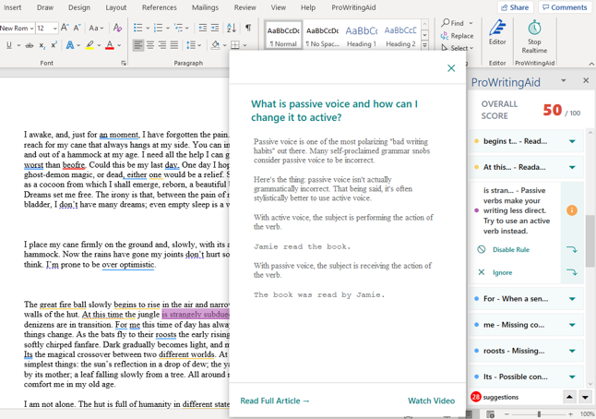Apply Heading 2 style
The height and width of the screenshot is (419, 596).
click(400, 35)
